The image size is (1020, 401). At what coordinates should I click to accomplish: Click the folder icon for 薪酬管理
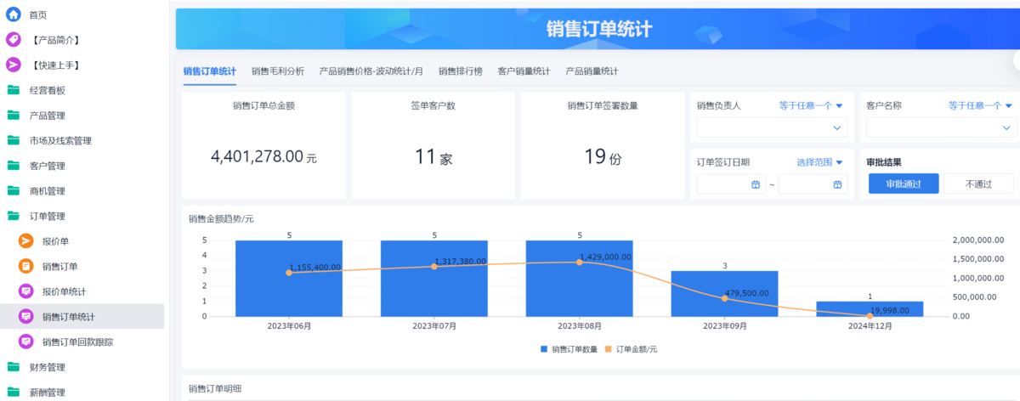(13, 393)
